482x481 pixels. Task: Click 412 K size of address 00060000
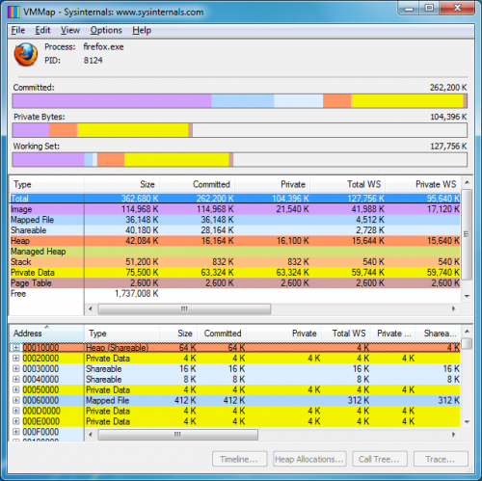[x=185, y=400]
